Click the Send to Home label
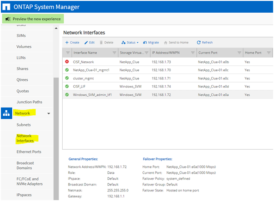The width and height of the screenshot is (274, 201). 179,42
